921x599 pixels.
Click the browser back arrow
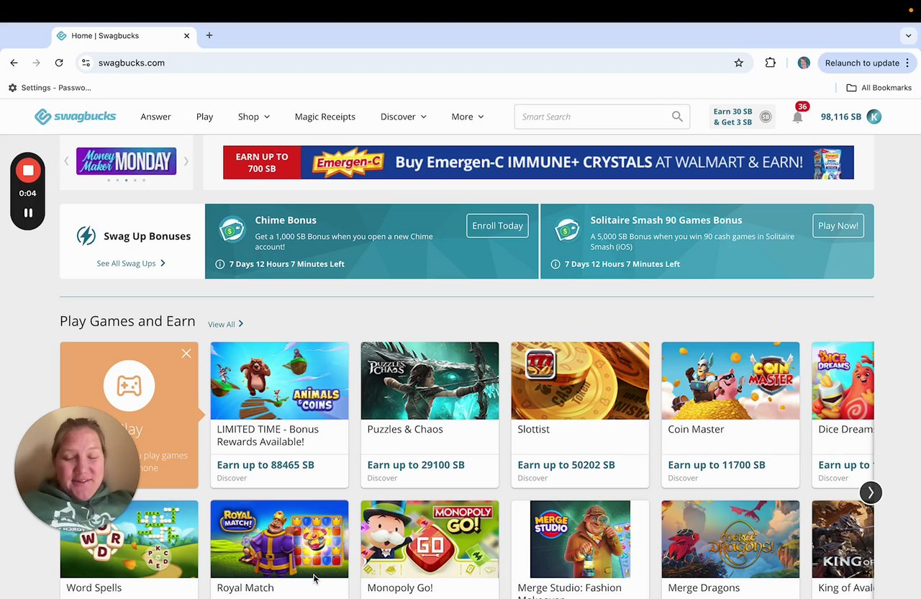(x=14, y=63)
